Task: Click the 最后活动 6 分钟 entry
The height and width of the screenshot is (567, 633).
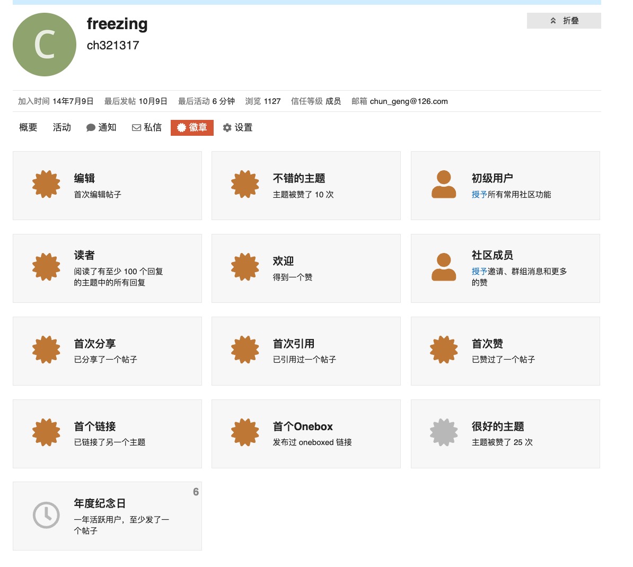Action: [x=206, y=101]
